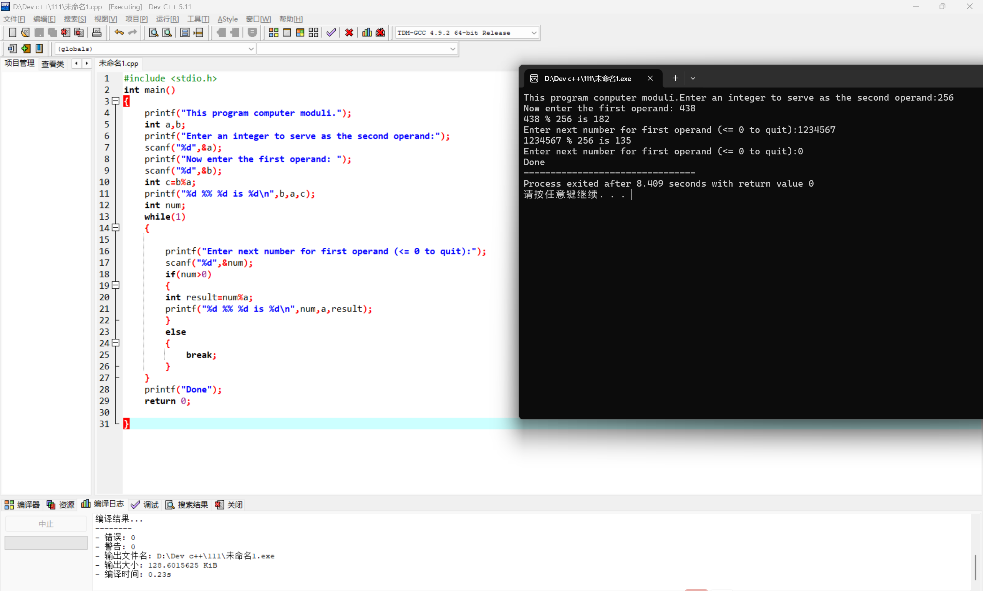
Task: Open a new console tab with plus
Action: click(675, 78)
